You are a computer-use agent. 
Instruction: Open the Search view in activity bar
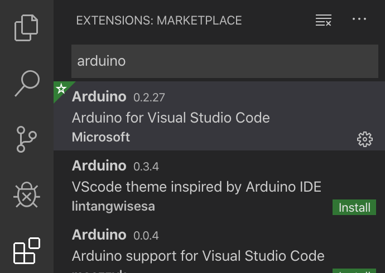[27, 84]
